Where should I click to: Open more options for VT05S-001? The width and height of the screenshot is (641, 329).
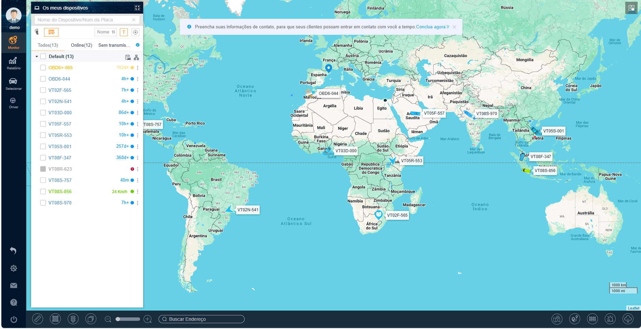tap(138, 147)
